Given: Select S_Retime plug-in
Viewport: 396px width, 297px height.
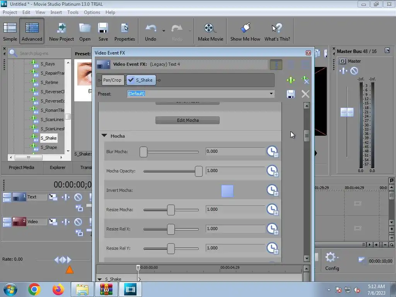Looking at the screenshot, I should coord(49,82).
